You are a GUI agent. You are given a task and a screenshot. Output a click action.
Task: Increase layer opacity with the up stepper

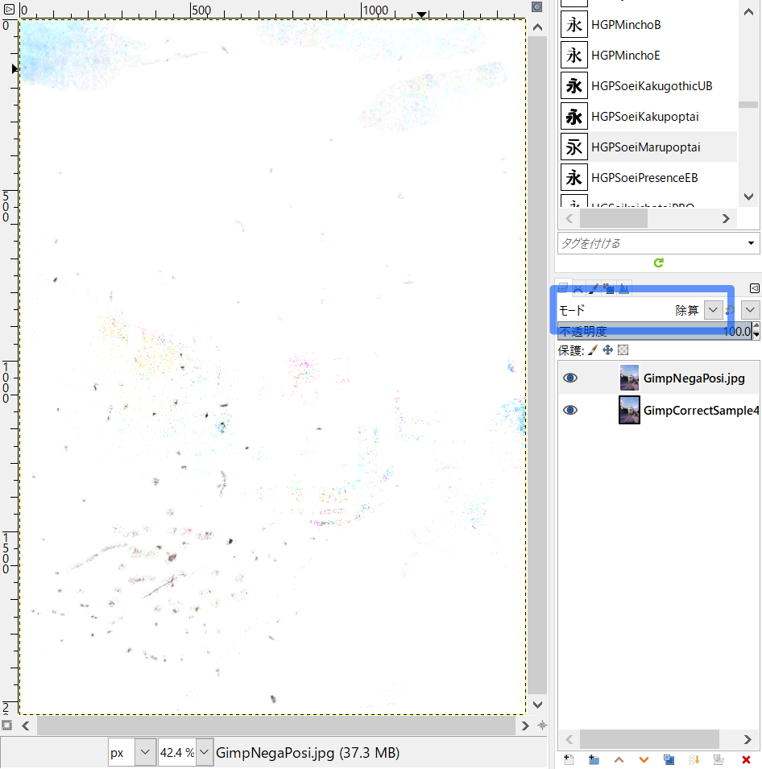tap(756, 327)
